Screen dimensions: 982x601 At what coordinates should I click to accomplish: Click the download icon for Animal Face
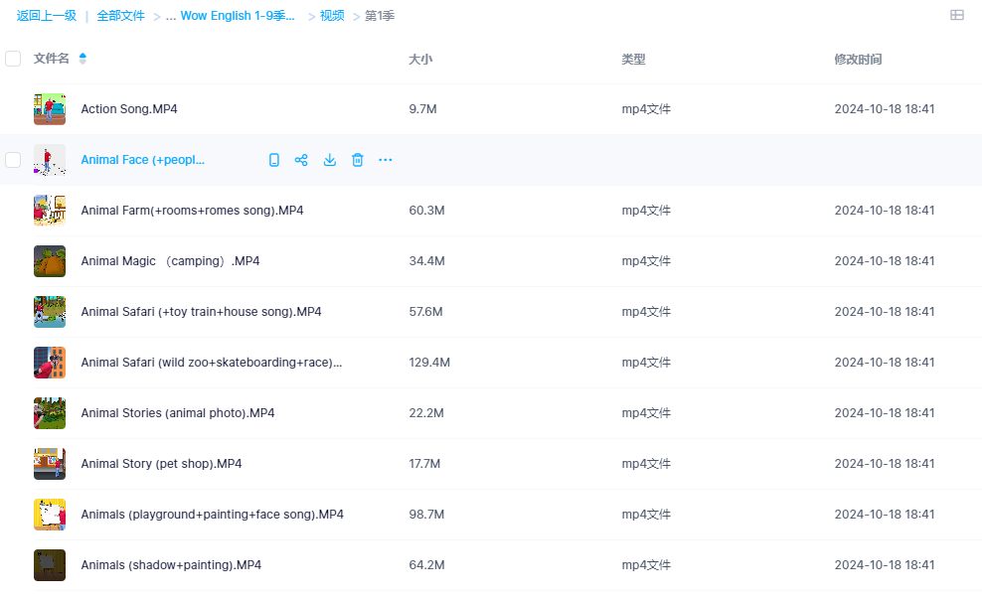point(330,160)
